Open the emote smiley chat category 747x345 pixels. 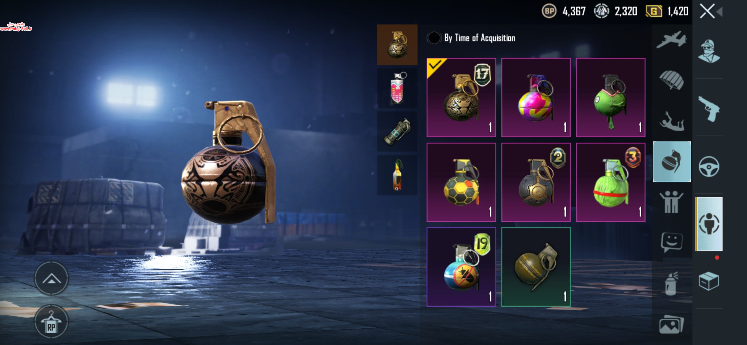pyautogui.click(x=672, y=242)
